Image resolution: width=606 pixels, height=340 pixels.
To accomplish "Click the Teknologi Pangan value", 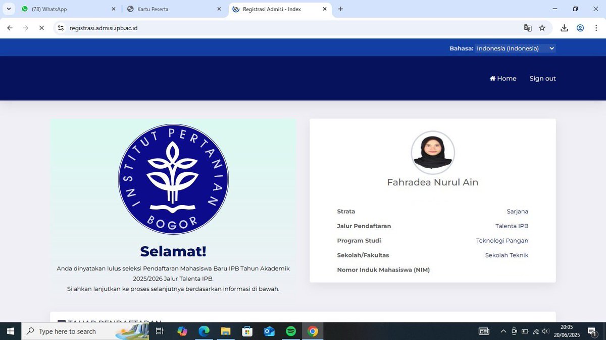I will tap(502, 241).
